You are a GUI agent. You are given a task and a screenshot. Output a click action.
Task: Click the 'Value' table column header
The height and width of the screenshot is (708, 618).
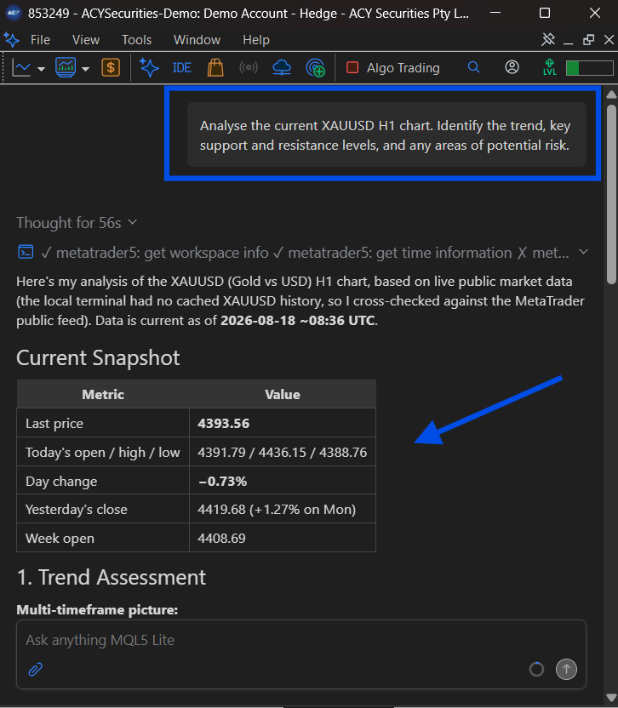[x=283, y=394]
